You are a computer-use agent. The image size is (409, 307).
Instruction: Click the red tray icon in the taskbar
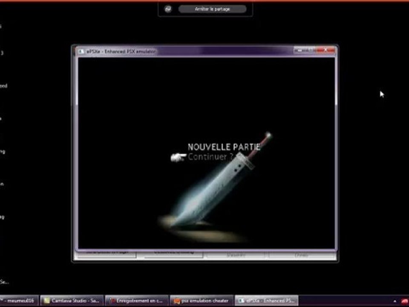(x=405, y=301)
